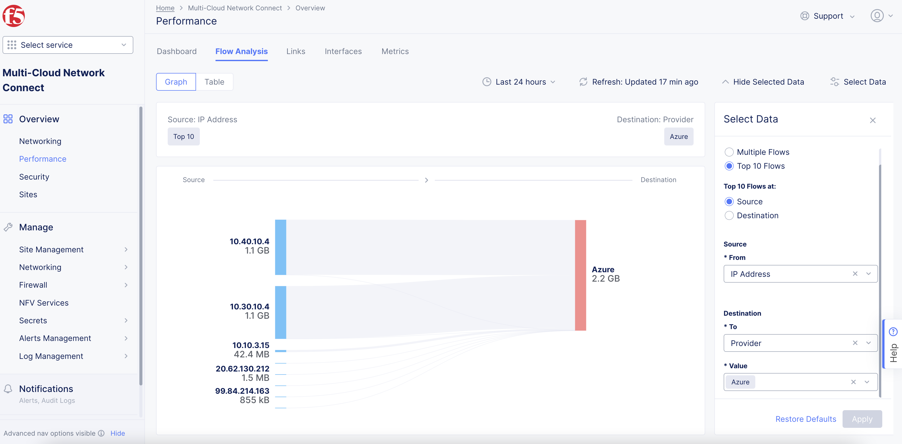Clear the IP Address From field
Image resolution: width=902 pixels, height=444 pixels.
(x=855, y=274)
